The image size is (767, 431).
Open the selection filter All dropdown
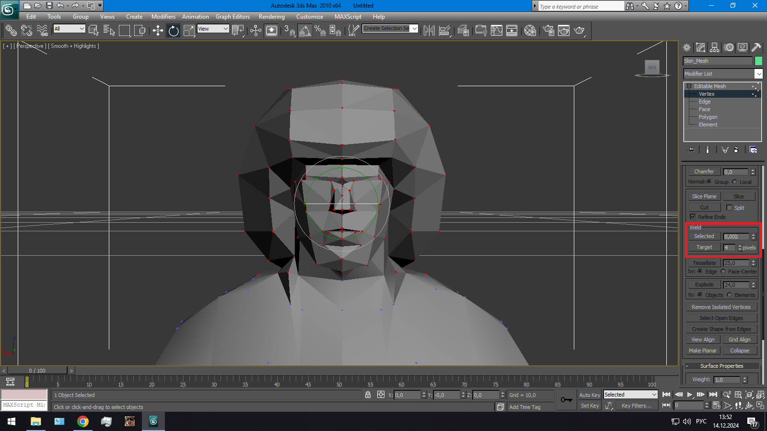70,29
